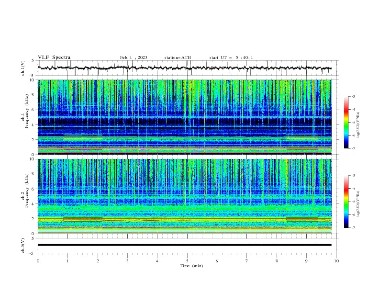This screenshot has height=293, width=379.
Task: Click the 'station=ATH' label
Action: click(178, 57)
